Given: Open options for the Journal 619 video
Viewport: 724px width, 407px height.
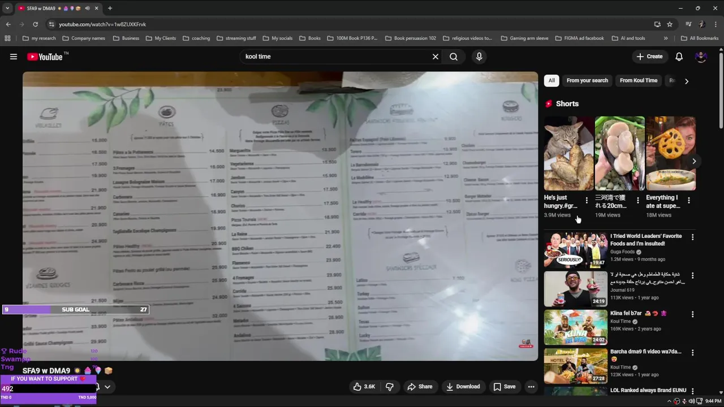Looking at the screenshot, I should [x=692, y=276].
